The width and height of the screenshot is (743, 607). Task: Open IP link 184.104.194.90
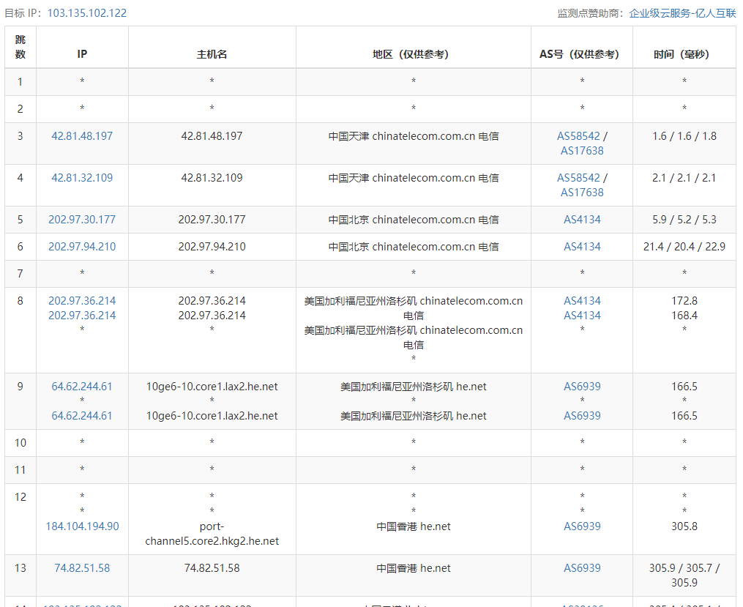(82, 526)
